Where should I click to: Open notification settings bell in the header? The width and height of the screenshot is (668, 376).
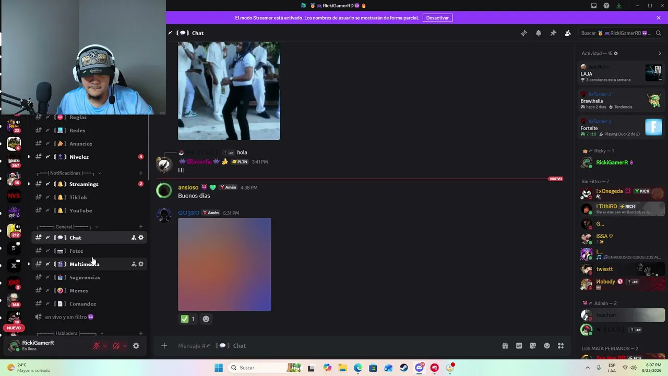click(x=539, y=33)
